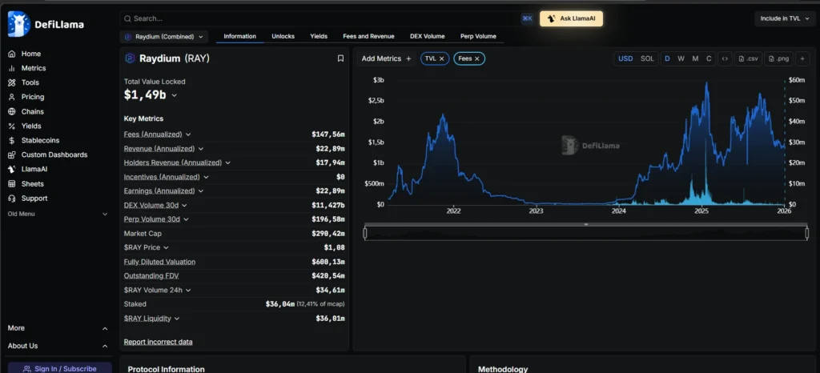Go to Stablecoins in the sidebar

40,140
